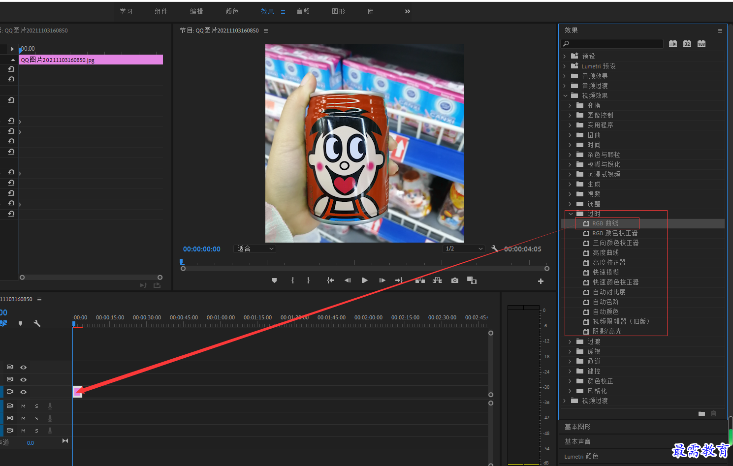Image resolution: width=733 pixels, height=466 pixels.
Task: Click the New Custom Bin folder icon
Action: tap(701, 413)
